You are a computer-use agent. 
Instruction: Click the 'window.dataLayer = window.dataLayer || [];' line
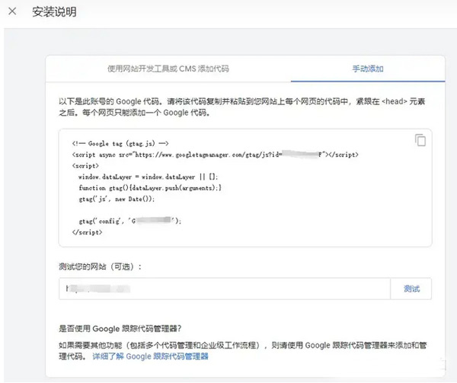click(148, 177)
